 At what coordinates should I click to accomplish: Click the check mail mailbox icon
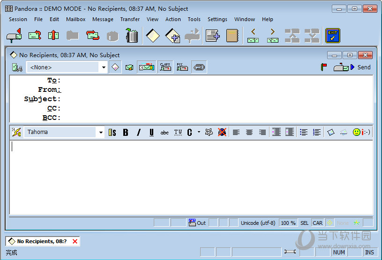(x=14, y=36)
